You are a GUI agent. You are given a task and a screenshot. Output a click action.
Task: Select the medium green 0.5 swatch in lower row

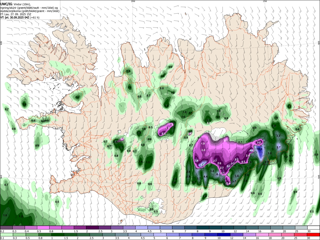tap(32, 234)
